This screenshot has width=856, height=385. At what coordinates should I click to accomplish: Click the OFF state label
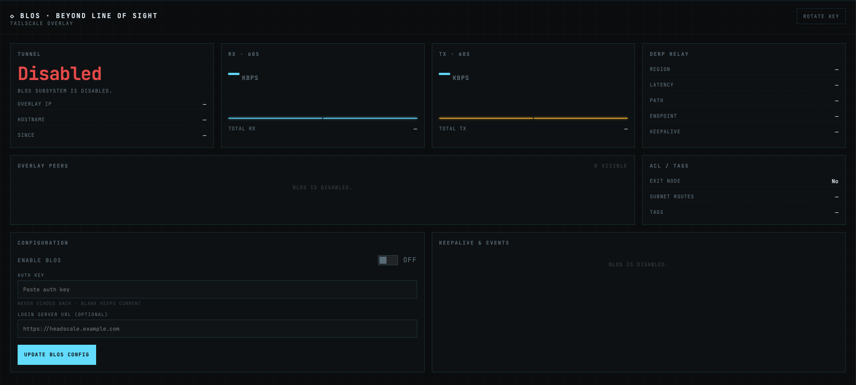(x=410, y=260)
